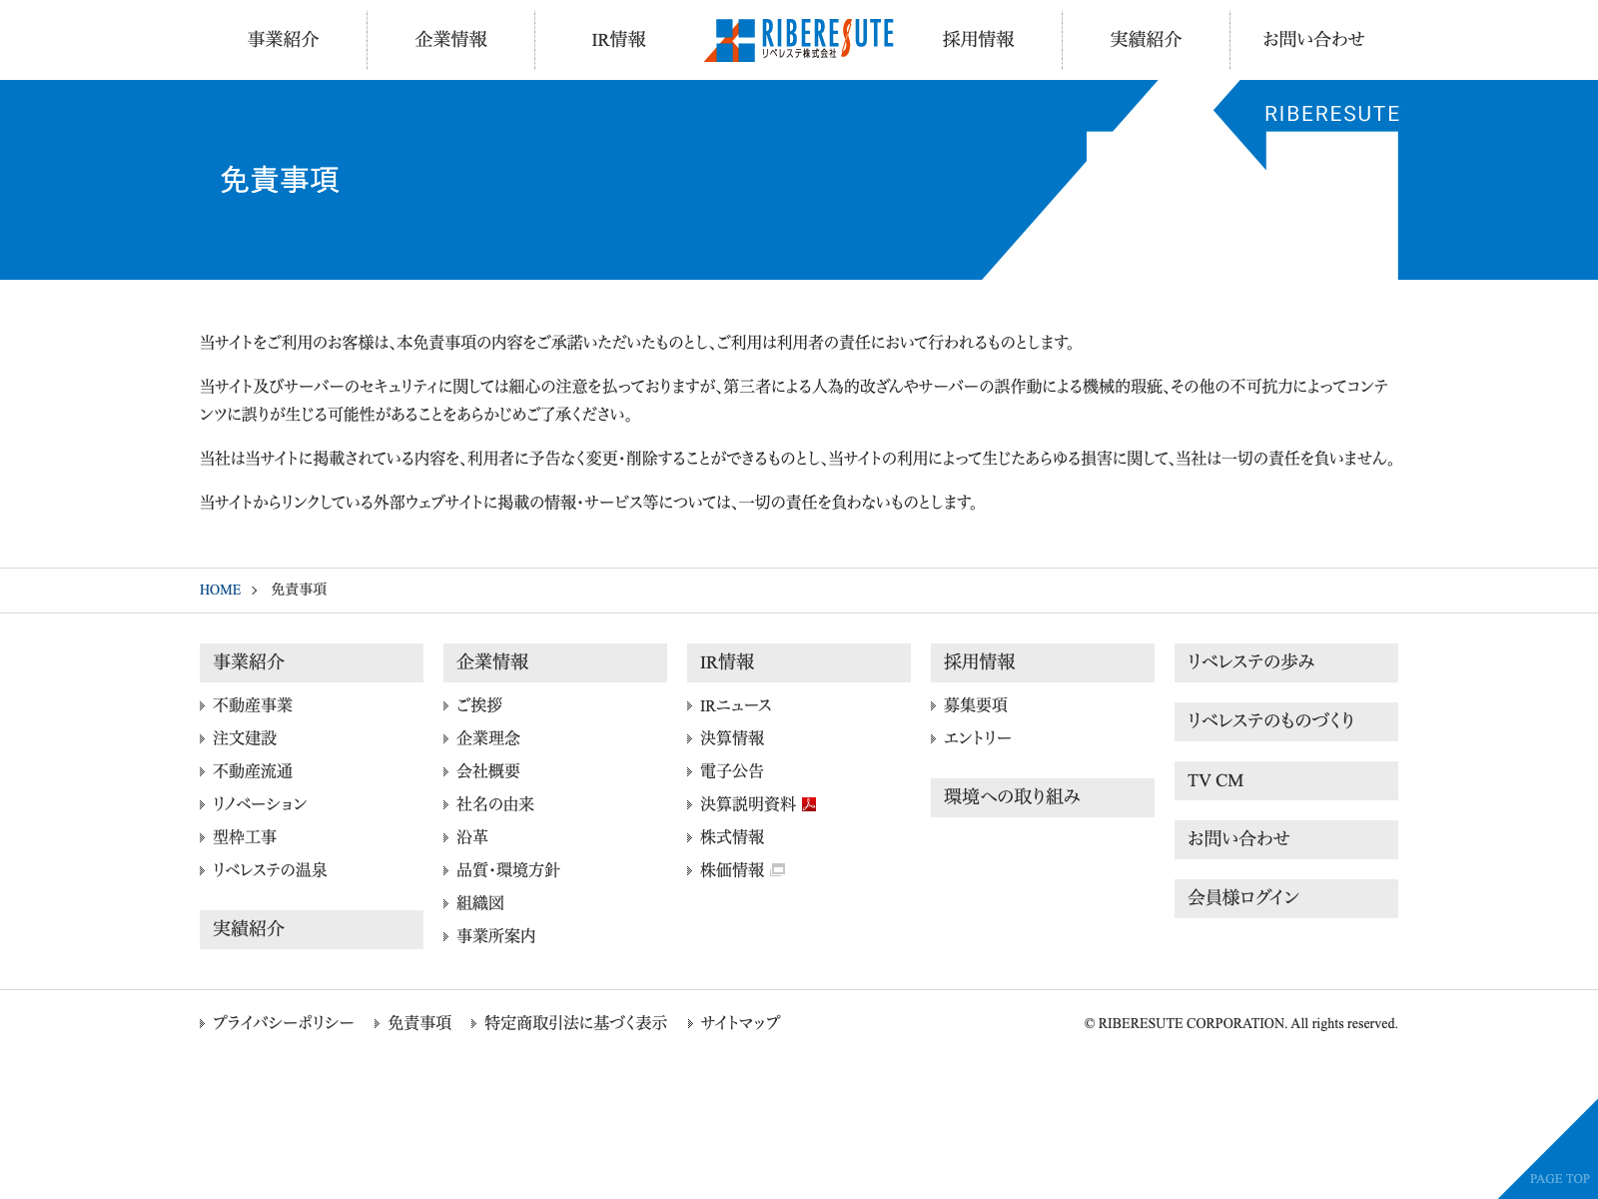Click the リベレステの歩み button
The image size is (1598, 1199).
click(1285, 662)
